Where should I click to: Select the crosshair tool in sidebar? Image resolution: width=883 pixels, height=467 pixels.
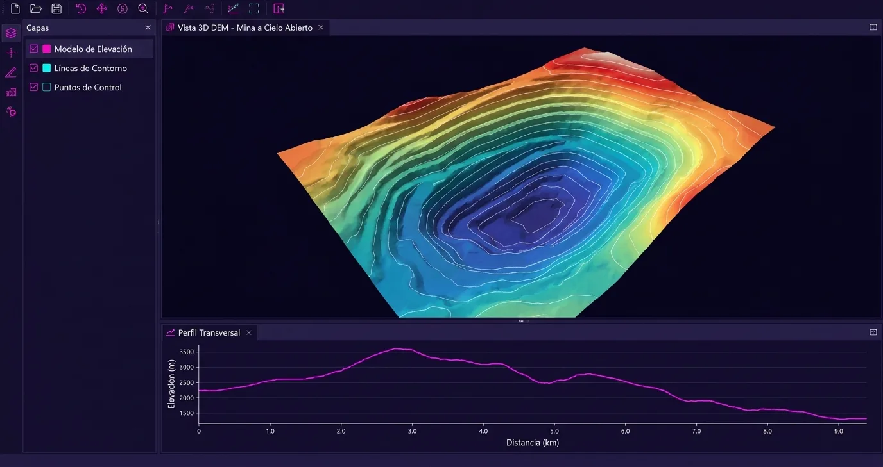(11, 53)
